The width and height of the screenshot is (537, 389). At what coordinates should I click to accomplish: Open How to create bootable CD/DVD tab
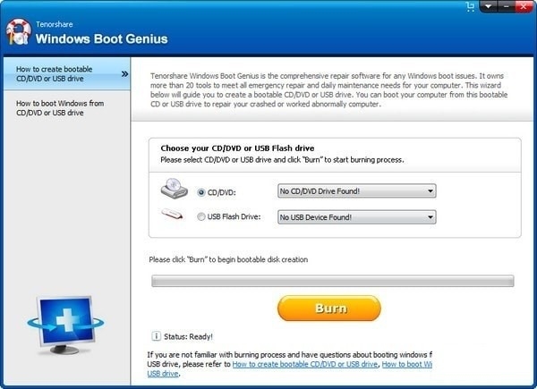(67, 74)
